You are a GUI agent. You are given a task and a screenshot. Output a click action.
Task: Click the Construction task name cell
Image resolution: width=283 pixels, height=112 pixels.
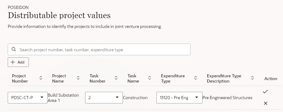pyautogui.click(x=135, y=98)
